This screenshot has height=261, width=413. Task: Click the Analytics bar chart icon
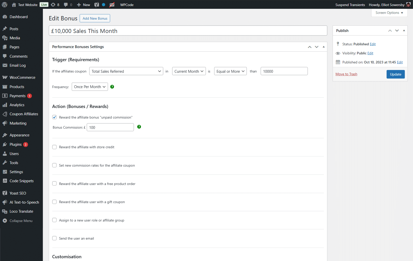coord(5,105)
